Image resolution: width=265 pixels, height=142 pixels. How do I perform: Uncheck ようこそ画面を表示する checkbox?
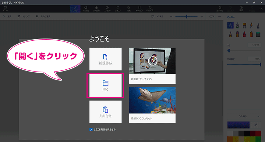point(91,130)
